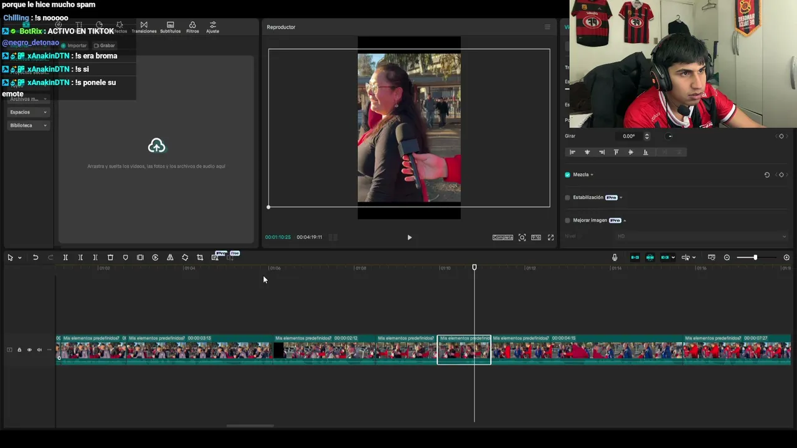The image size is (797, 448).
Task: Click the Girar value stepper arrows
Action: [646, 136]
